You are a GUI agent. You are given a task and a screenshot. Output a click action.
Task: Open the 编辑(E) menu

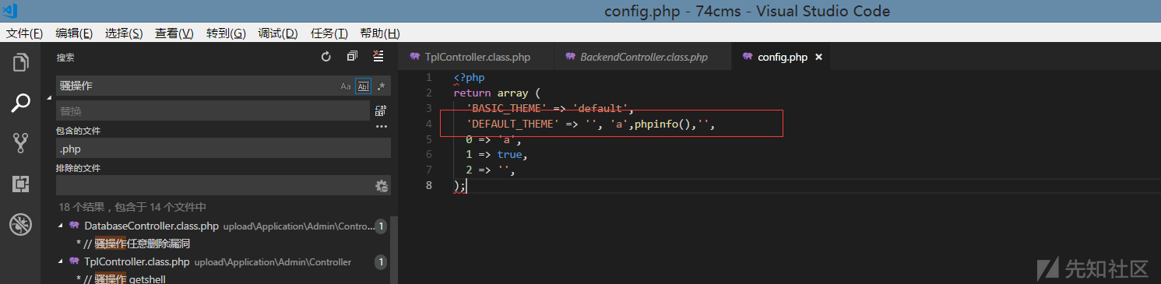pos(75,33)
